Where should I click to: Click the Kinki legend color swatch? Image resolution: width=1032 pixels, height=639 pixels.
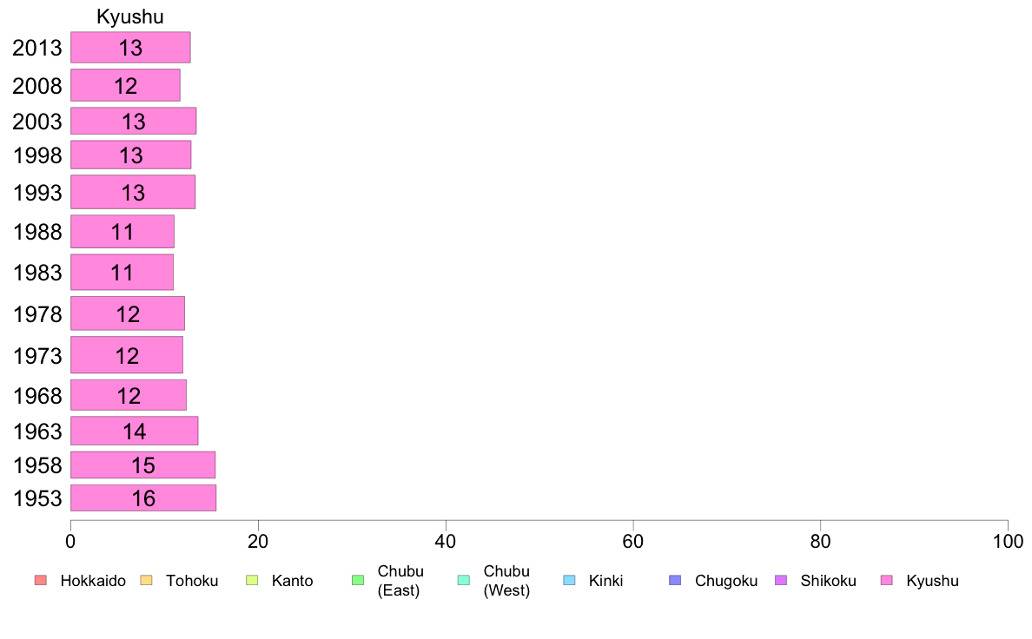pyautogui.click(x=569, y=581)
